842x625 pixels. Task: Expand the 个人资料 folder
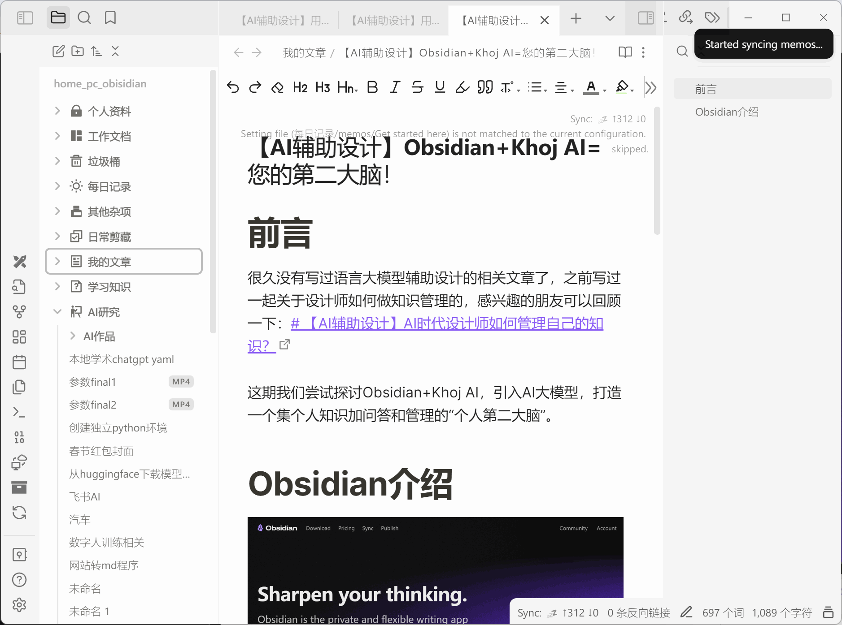pyautogui.click(x=57, y=111)
